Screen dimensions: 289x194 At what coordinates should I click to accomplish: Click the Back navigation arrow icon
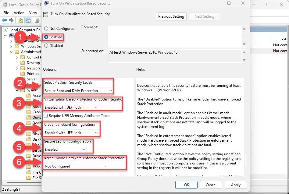tap(4, 20)
